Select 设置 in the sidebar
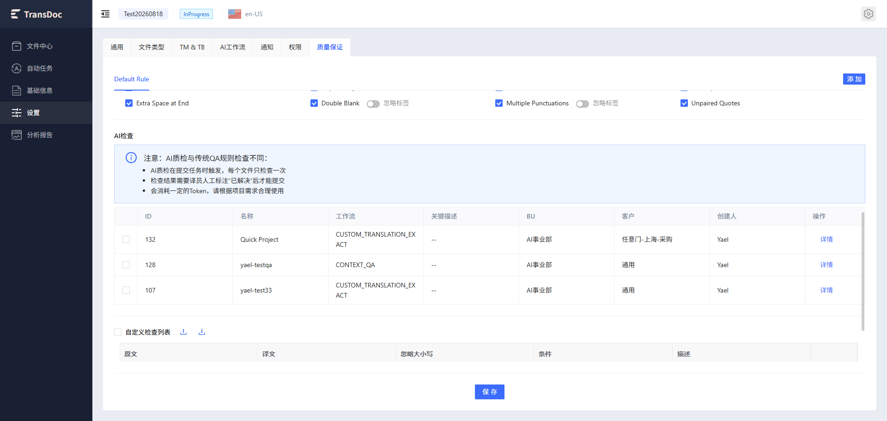Image resolution: width=887 pixels, height=421 pixels. point(46,113)
